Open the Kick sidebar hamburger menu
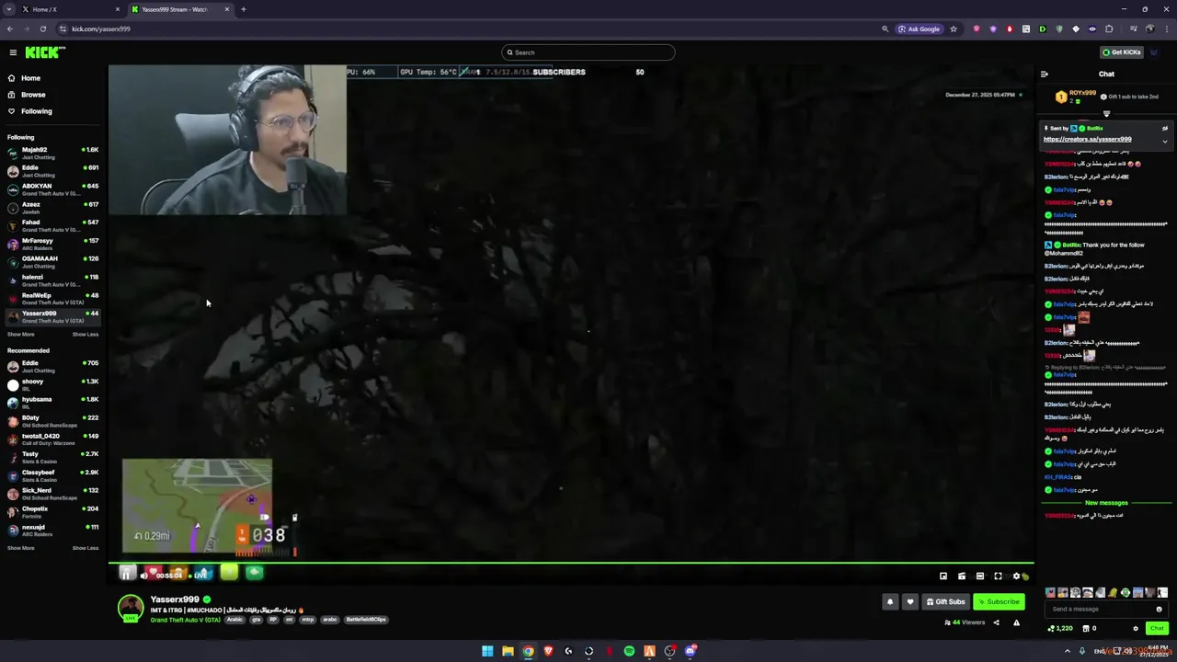Viewport: 1177px width, 662px height. click(x=13, y=52)
